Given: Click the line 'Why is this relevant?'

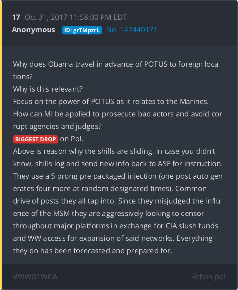Looking at the screenshot, I should click(48, 89).
